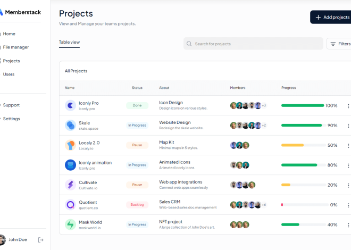Click the Mask World project logo icon
351x250 pixels.
[70, 224]
